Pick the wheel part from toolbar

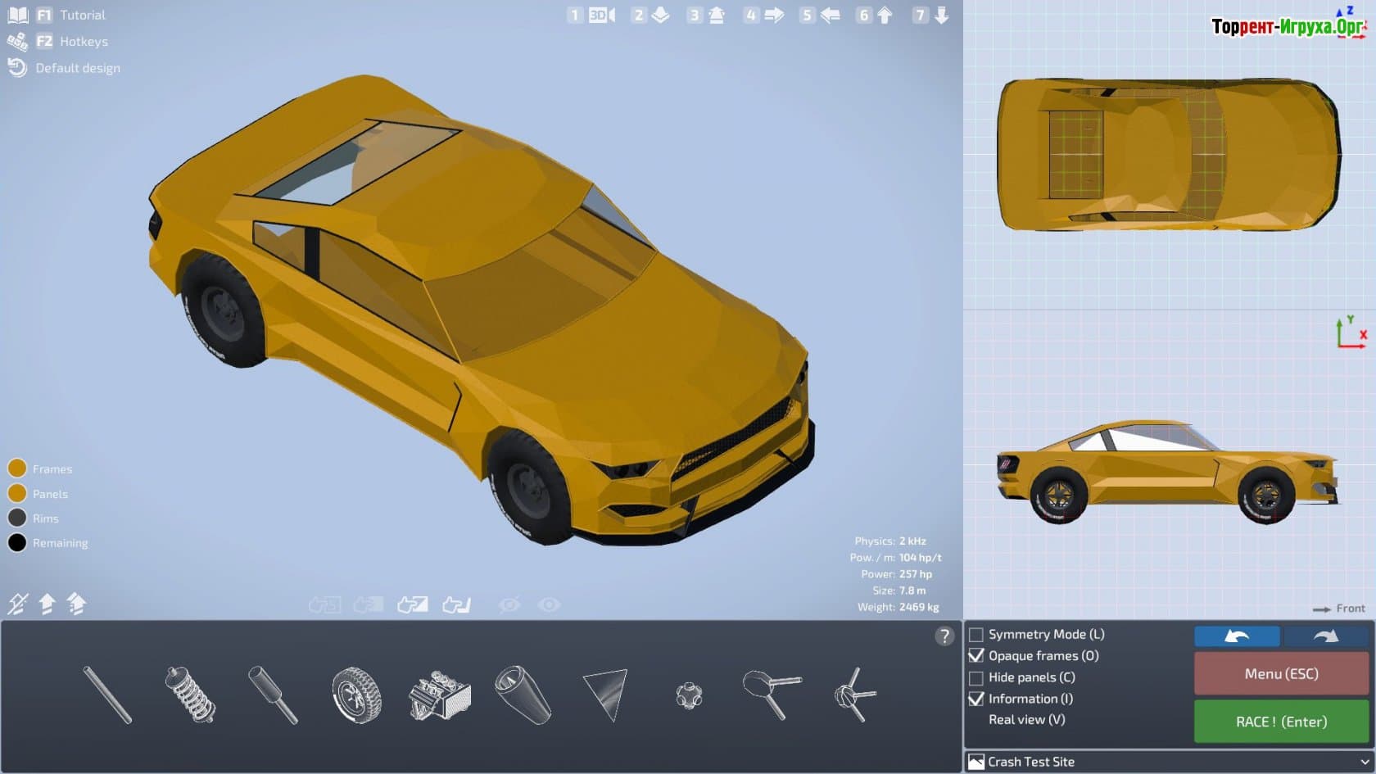tap(356, 695)
